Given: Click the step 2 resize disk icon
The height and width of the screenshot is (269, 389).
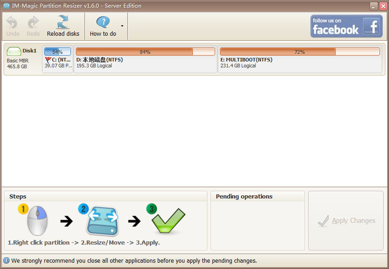Looking at the screenshot, I should pyautogui.click(x=103, y=221).
